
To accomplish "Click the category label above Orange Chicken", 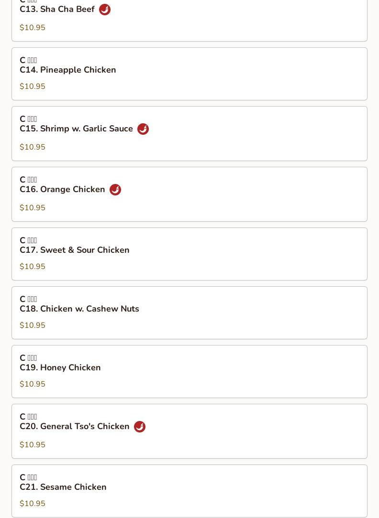I will click(28, 179).
